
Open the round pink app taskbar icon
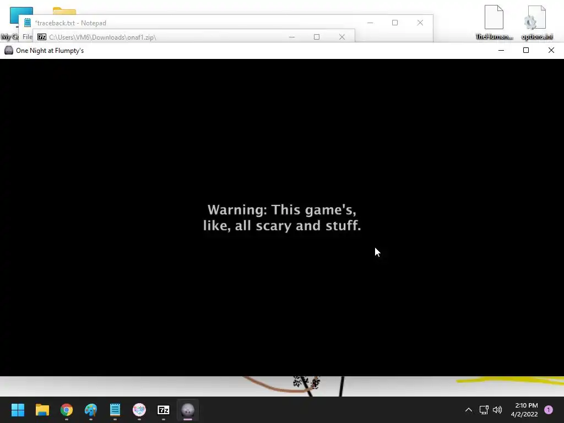139,410
